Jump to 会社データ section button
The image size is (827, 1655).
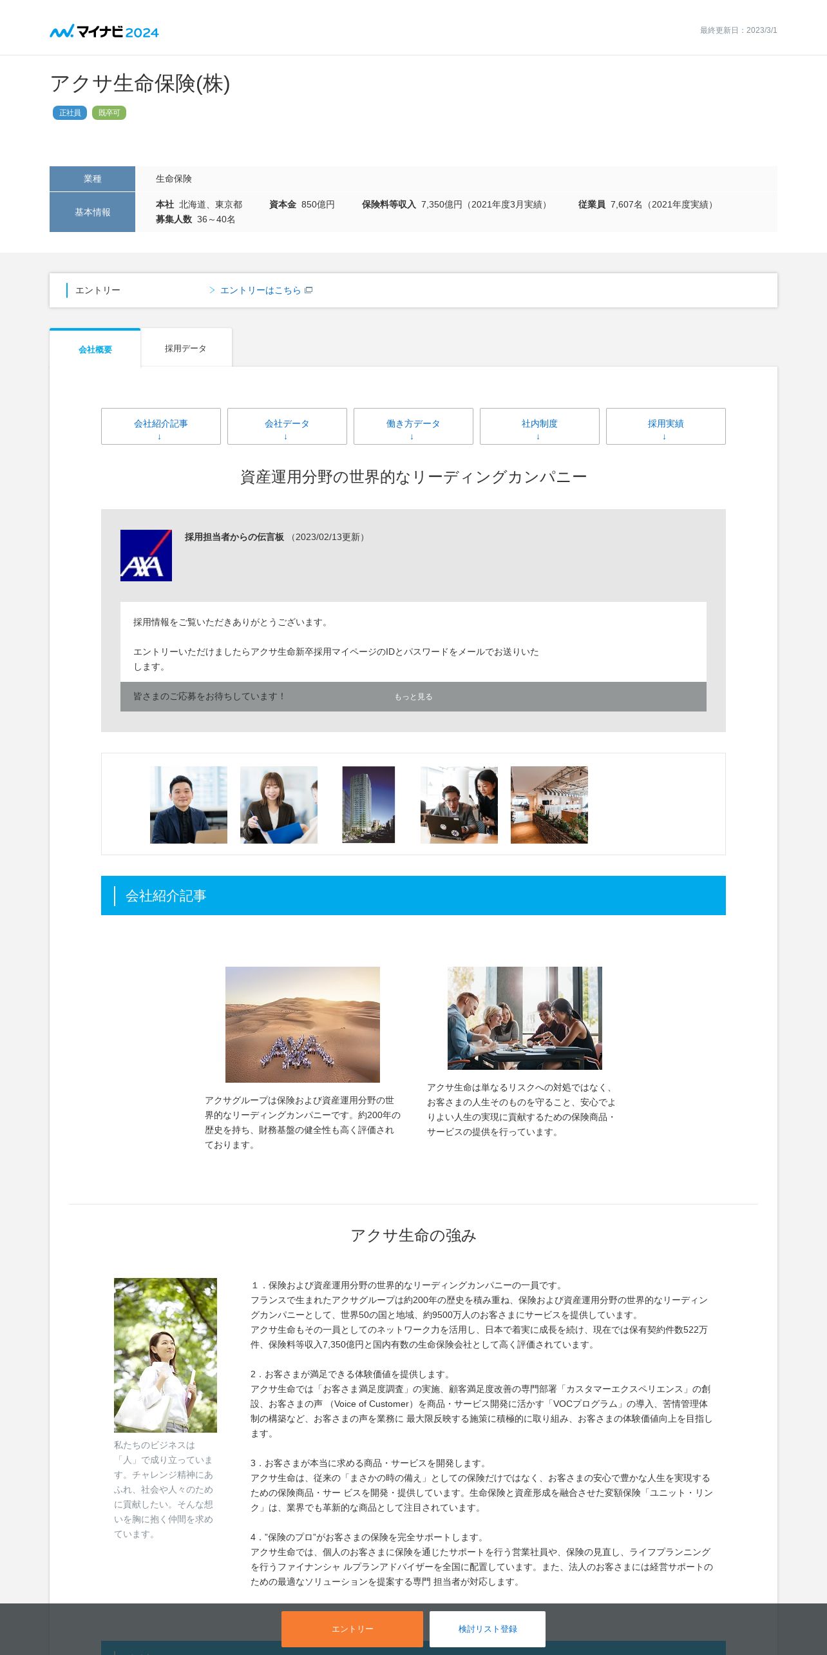(x=287, y=426)
